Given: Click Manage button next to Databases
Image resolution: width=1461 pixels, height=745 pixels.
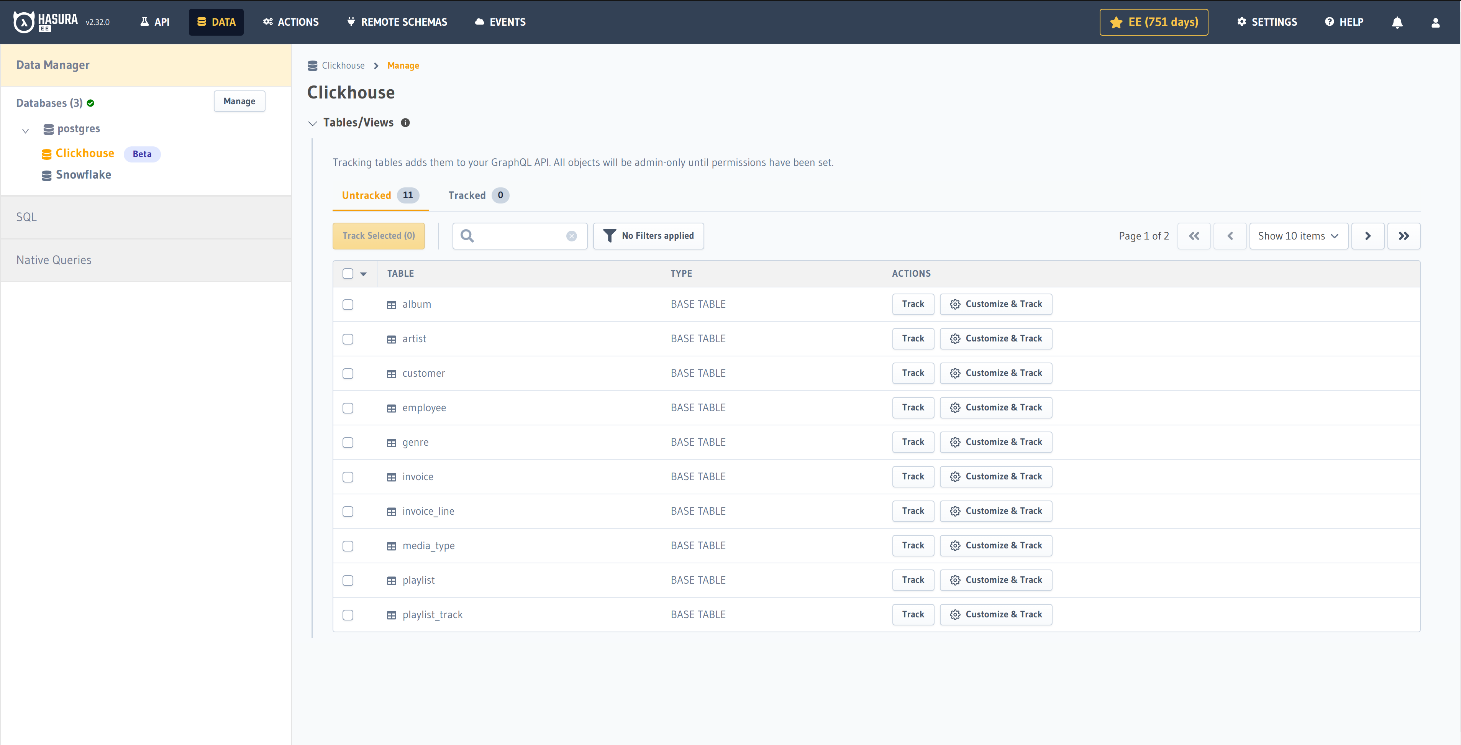Looking at the screenshot, I should [239, 102].
